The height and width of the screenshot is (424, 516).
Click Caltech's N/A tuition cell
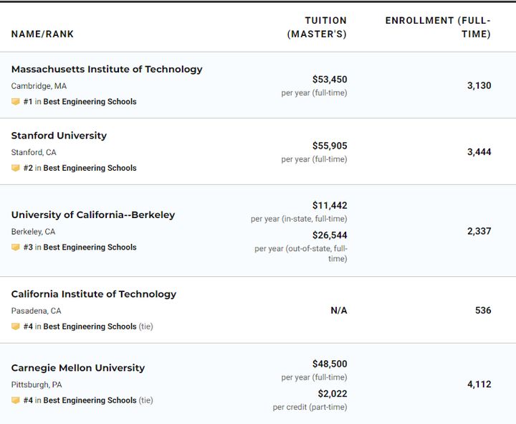click(x=339, y=311)
